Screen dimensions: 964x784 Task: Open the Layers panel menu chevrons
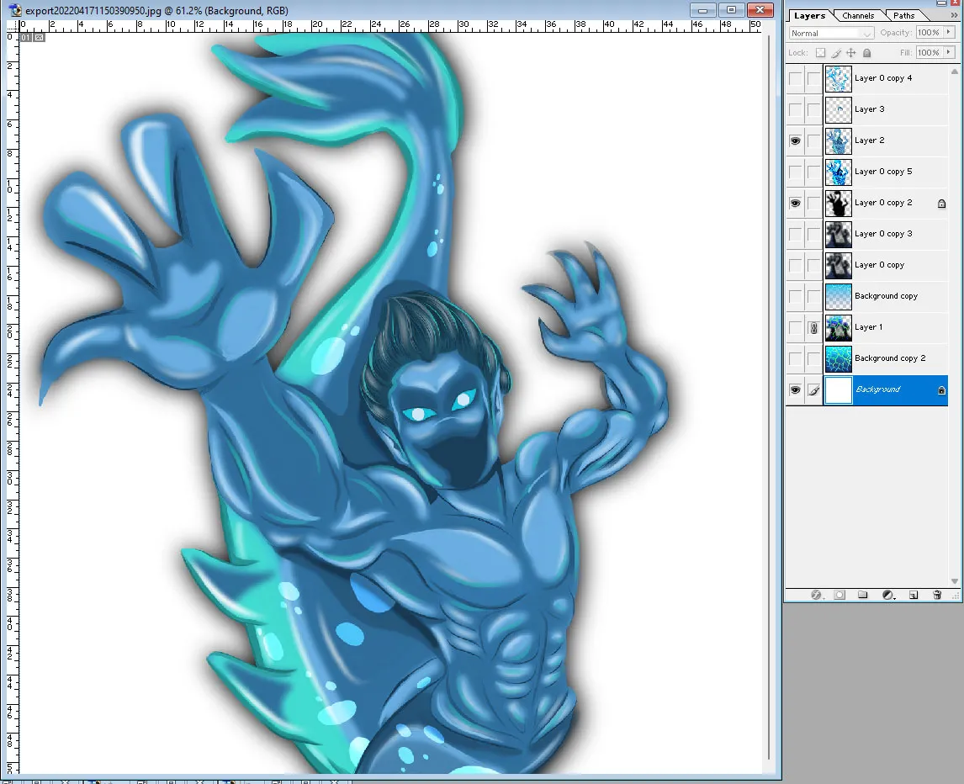click(x=954, y=15)
